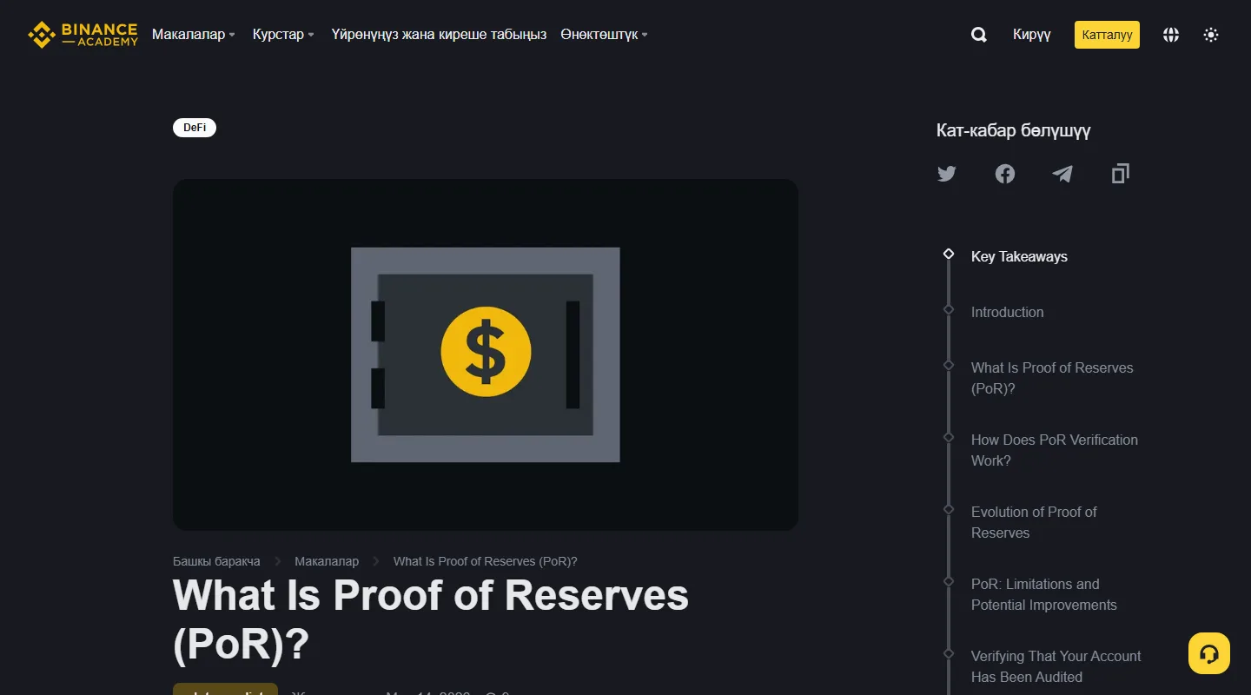Expand the Курстар dropdown menu
Image resolution: width=1251 pixels, height=695 pixels.
283,35
